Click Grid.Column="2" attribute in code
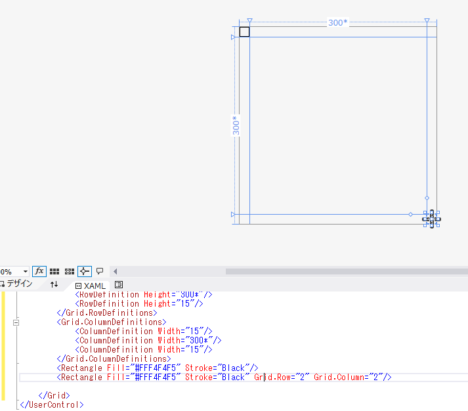The image size is (468, 411). tap(349, 378)
